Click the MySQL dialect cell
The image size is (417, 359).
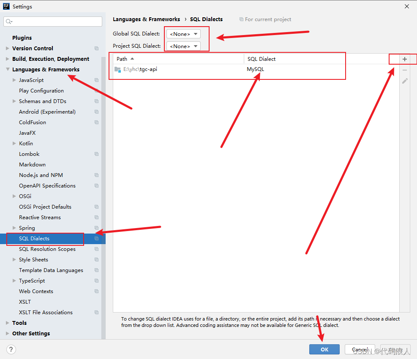tap(255, 69)
